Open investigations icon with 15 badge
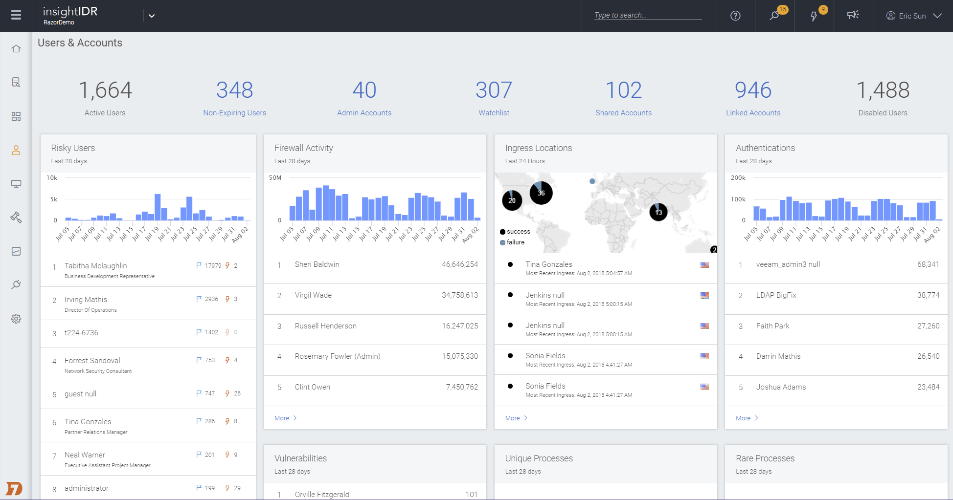The width and height of the screenshot is (953, 500). pos(774,16)
